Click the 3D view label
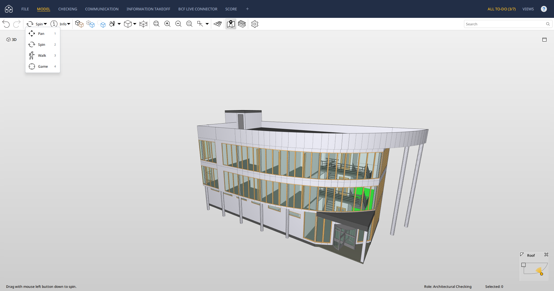This screenshot has height=291, width=554. pos(12,39)
